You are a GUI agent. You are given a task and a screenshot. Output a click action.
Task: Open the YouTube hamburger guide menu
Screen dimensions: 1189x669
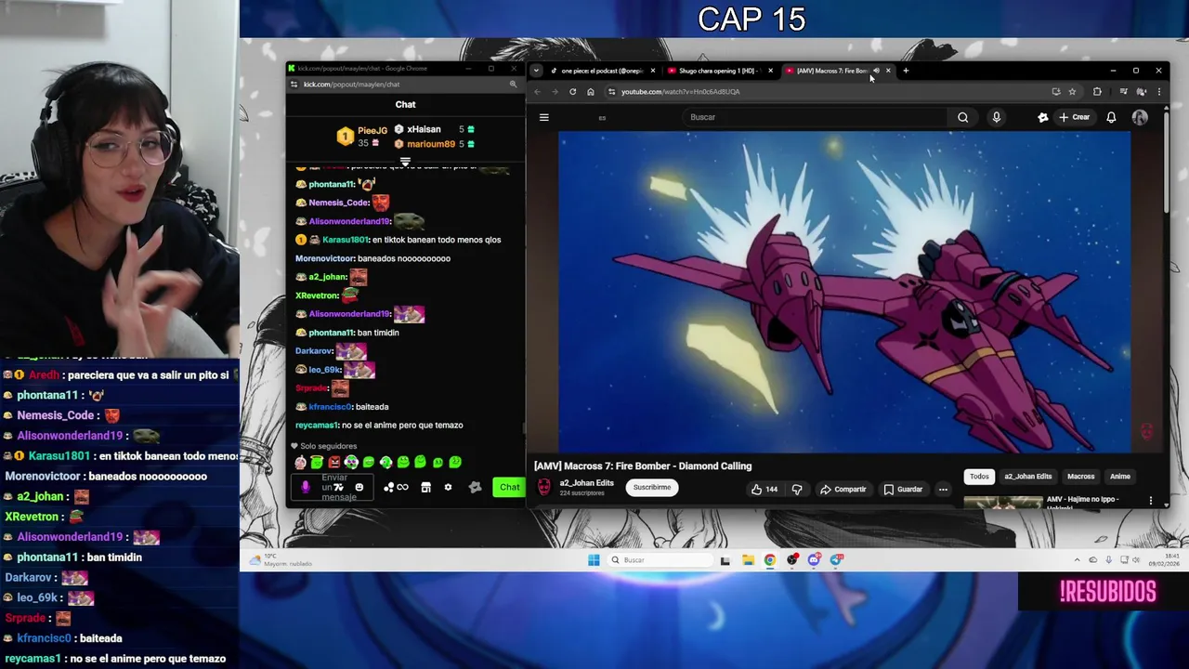click(x=544, y=117)
